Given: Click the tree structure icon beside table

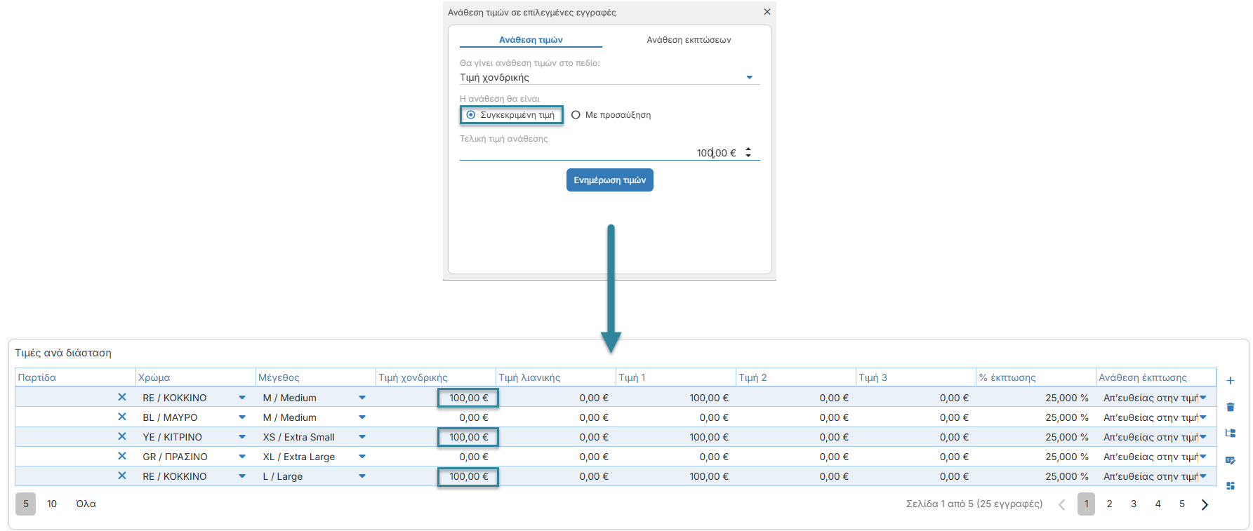Looking at the screenshot, I should coord(1230,433).
